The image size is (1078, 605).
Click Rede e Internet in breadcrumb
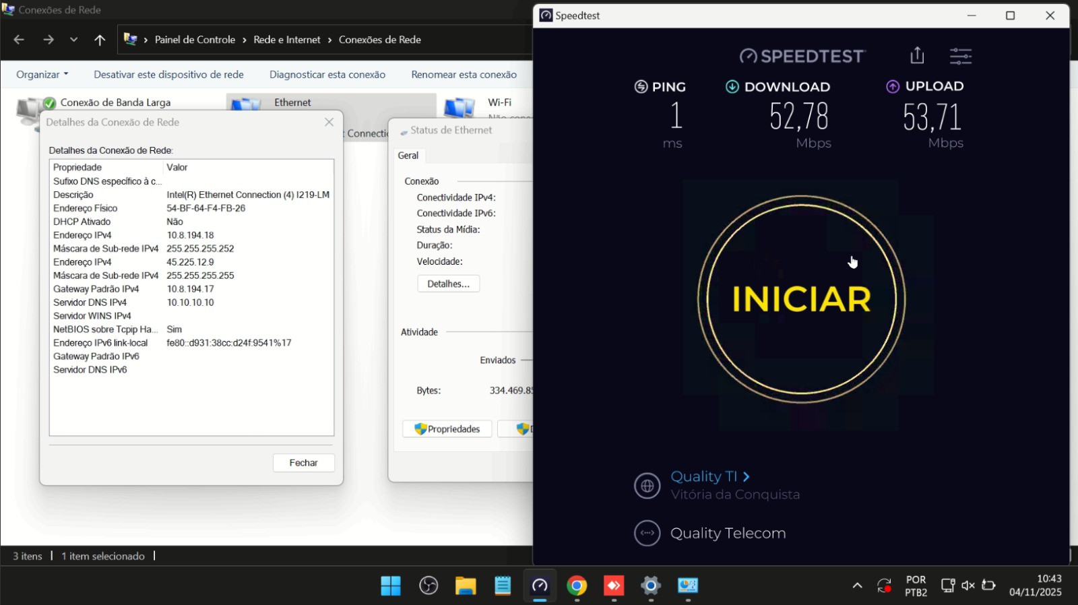(286, 40)
